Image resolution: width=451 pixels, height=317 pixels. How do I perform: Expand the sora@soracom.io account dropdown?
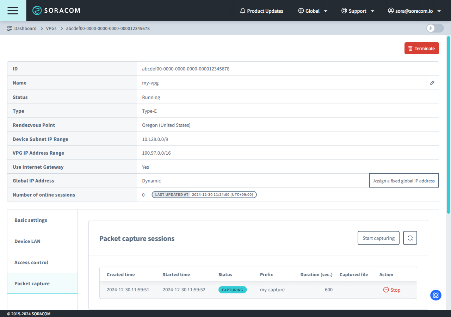[439, 11]
